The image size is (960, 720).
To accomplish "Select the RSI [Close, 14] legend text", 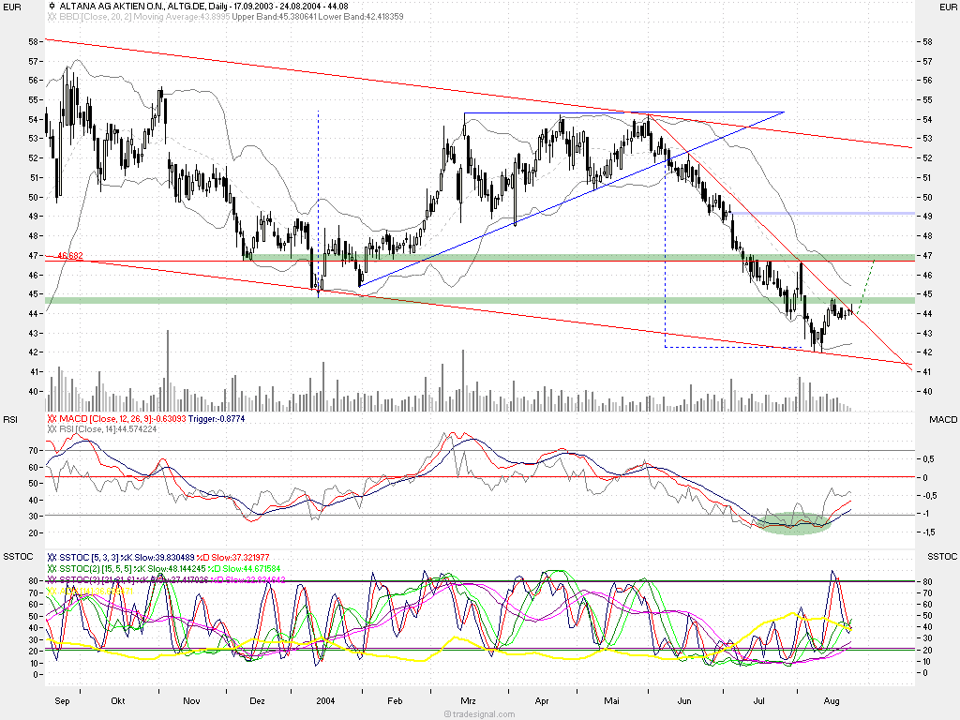I will 108,429.
